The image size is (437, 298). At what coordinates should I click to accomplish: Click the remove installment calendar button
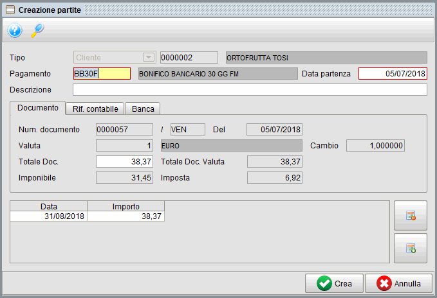[410, 215]
